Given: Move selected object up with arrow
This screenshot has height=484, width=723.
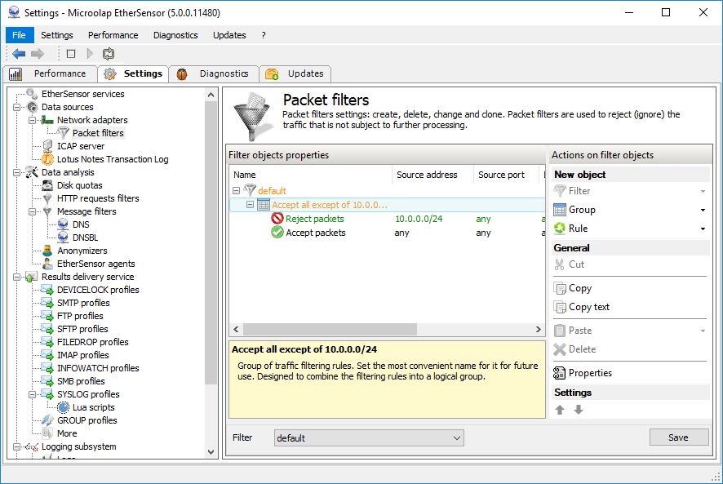Looking at the screenshot, I should tap(560, 410).
